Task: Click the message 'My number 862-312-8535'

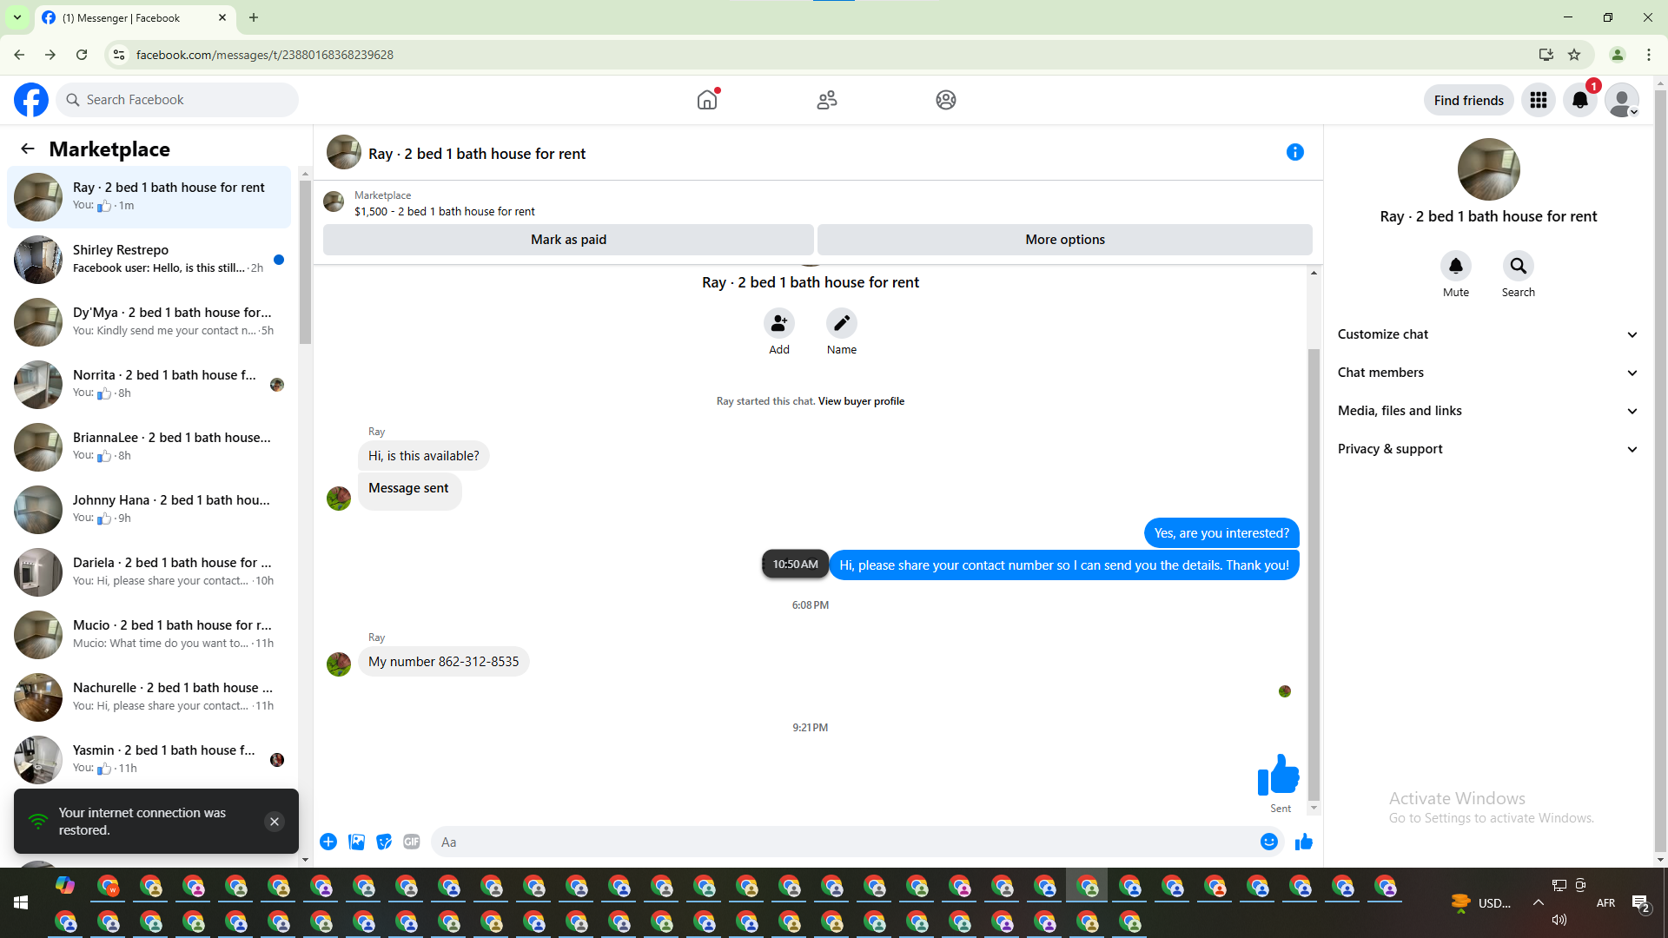Action: 443,662
